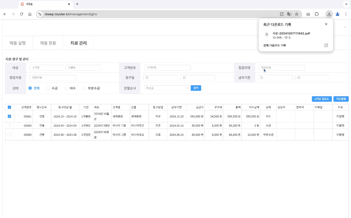Open the browser home page
The image size is (351, 218).
(30, 14)
